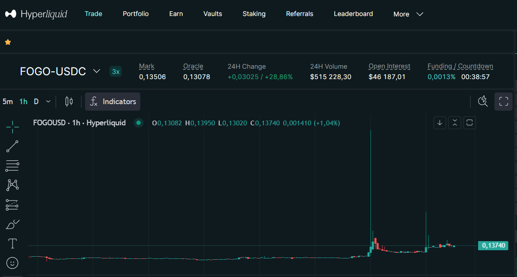
Task: Open the Staking page
Action: point(254,14)
